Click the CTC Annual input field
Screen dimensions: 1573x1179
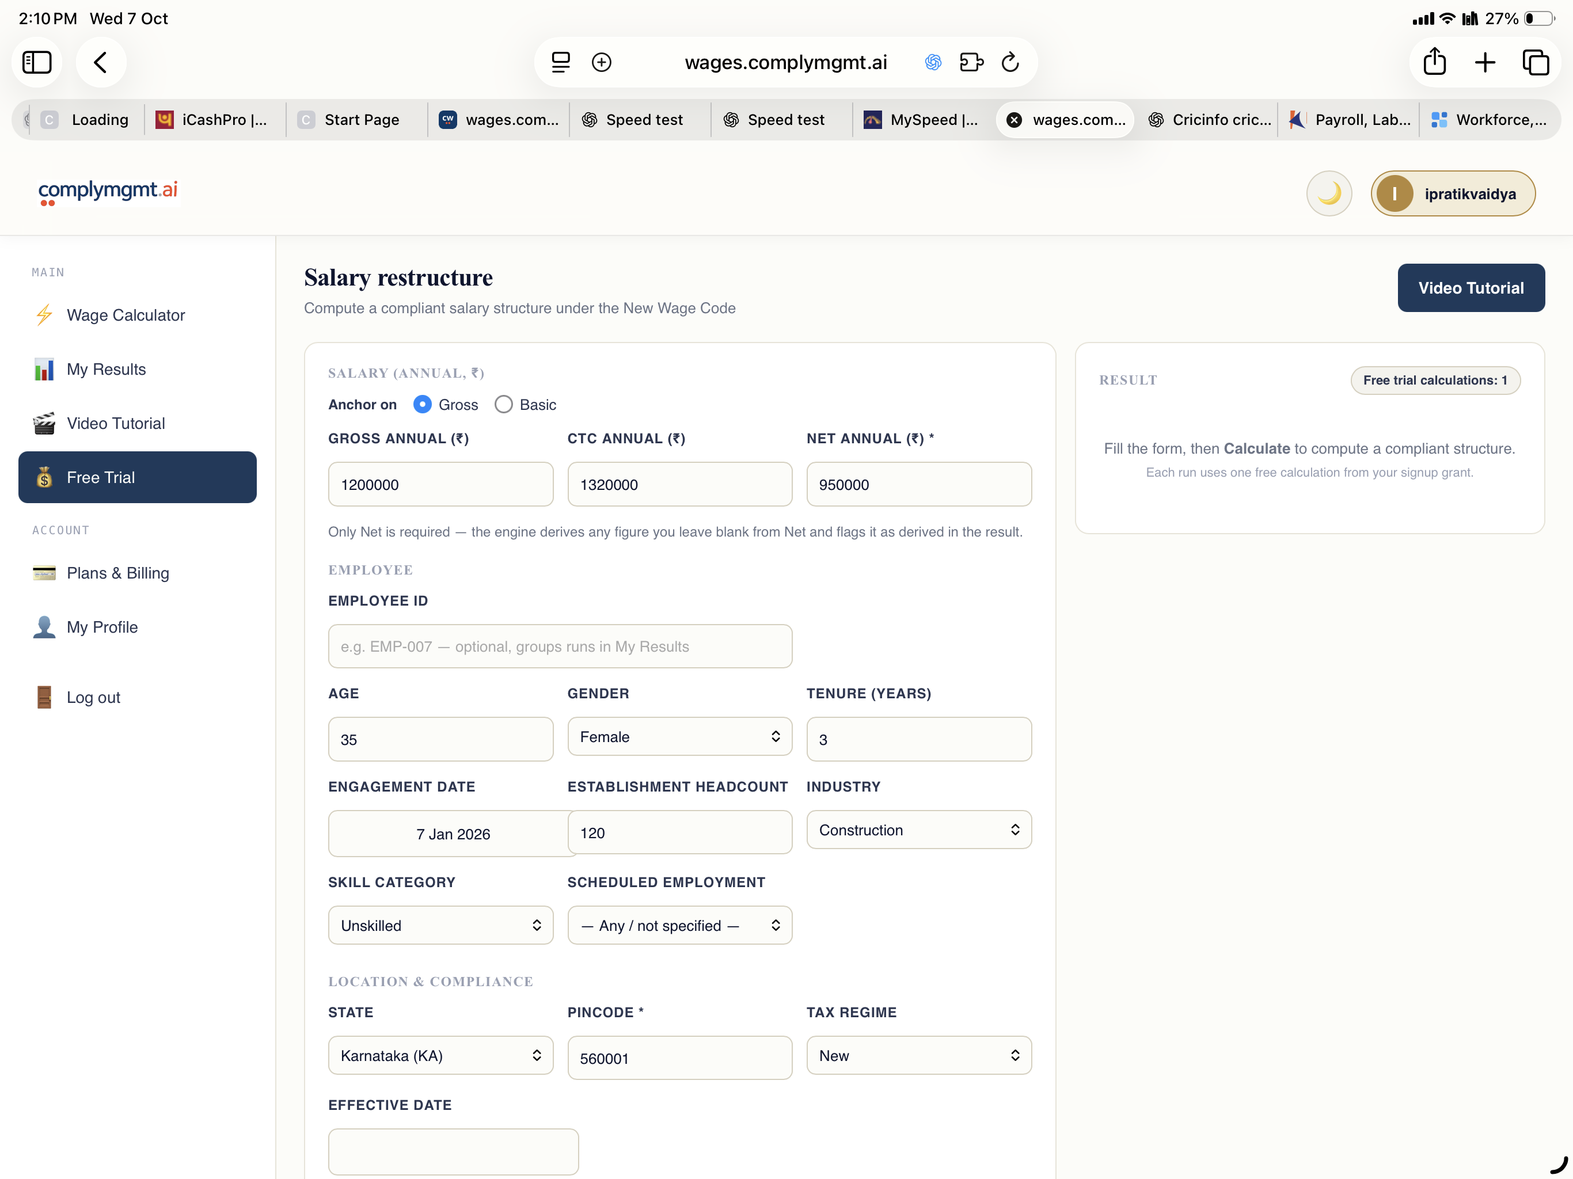(x=679, y=484)
